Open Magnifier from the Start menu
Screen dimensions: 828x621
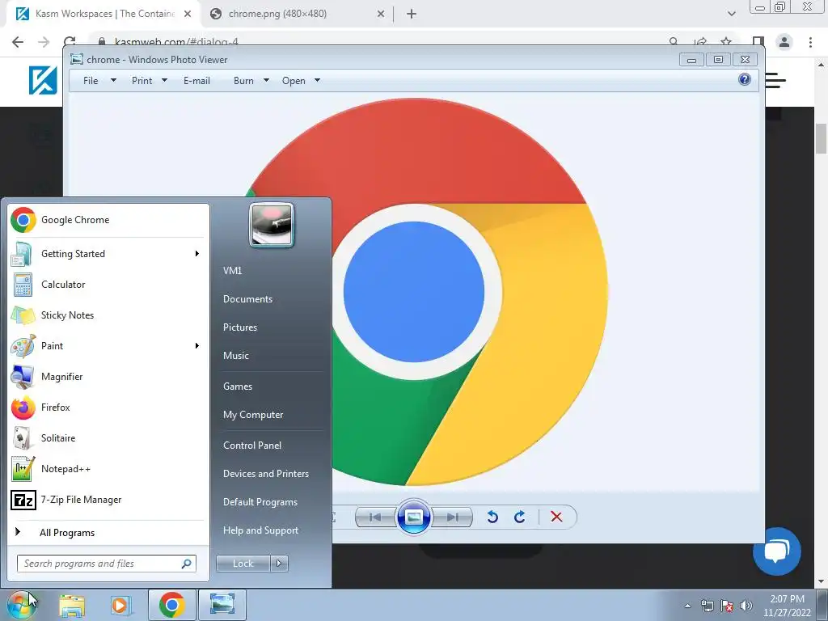pos(108,377)
